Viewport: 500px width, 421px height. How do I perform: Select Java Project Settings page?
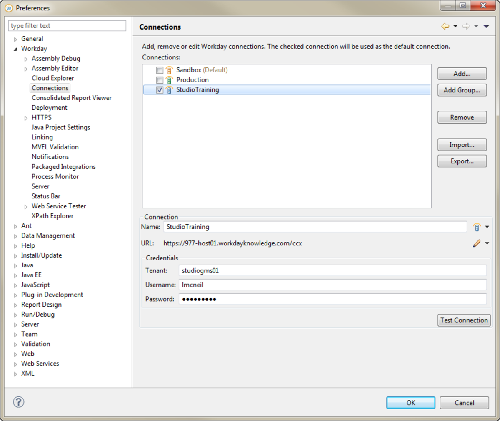pyautogui.click(x=61, y=127)
